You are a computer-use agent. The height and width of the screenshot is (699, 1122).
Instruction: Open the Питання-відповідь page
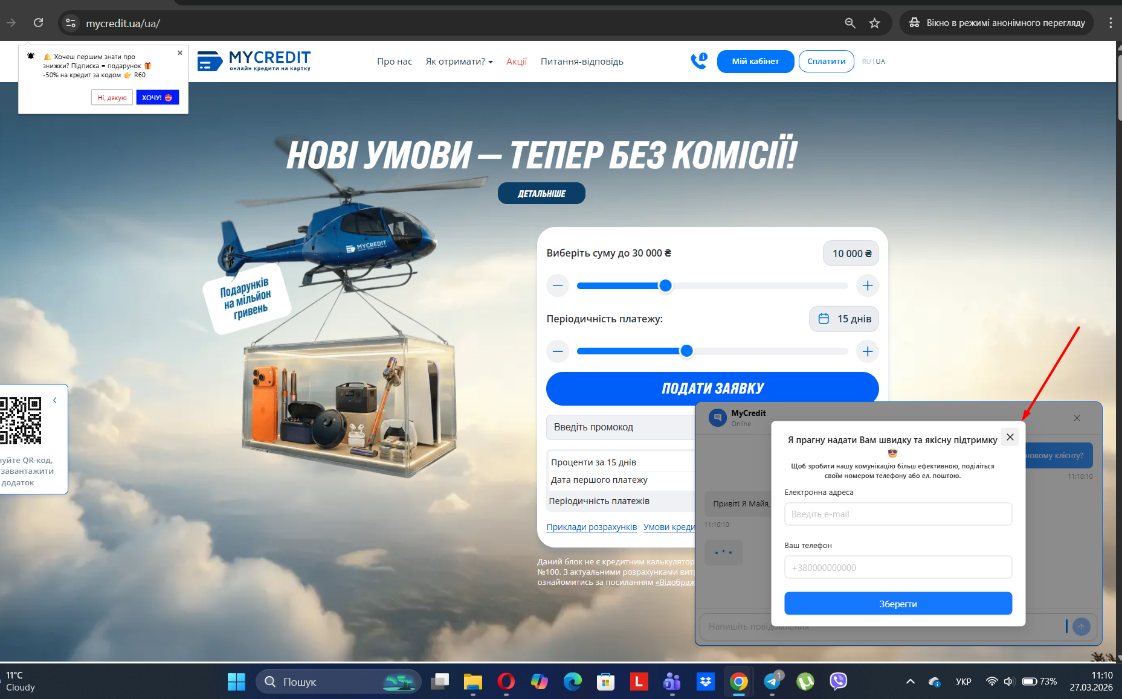582,62
